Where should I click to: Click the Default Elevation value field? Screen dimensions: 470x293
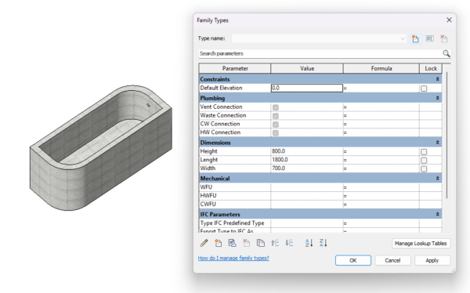click(x=306, y=88)
